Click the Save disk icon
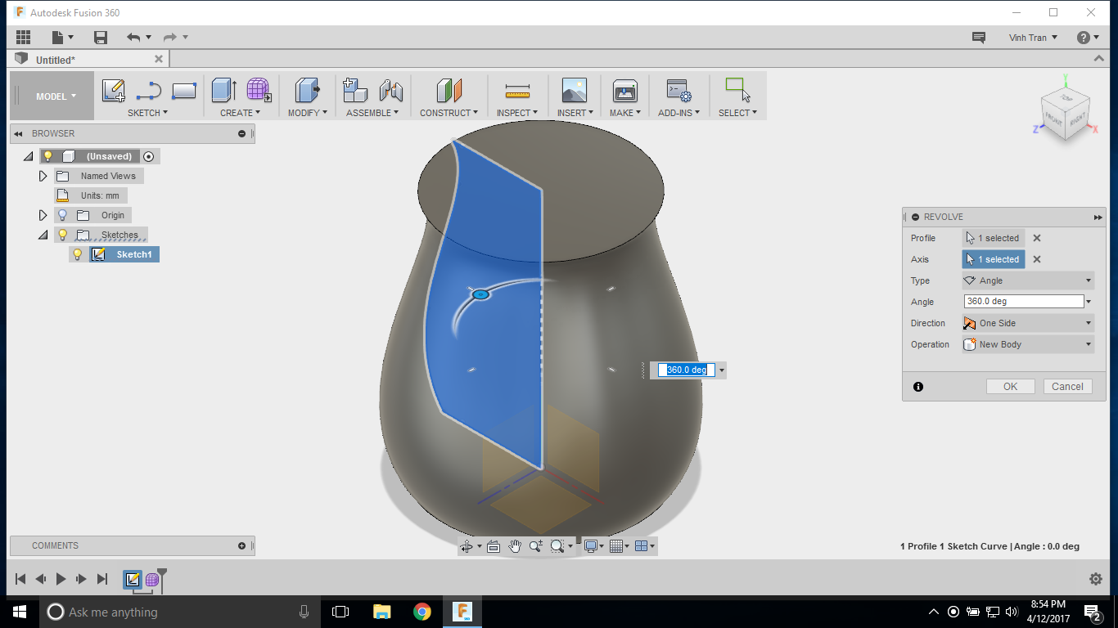 (101, 38)
